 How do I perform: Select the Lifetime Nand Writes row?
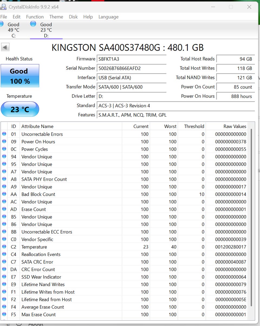pyautogui.click(x=125, y=285)
